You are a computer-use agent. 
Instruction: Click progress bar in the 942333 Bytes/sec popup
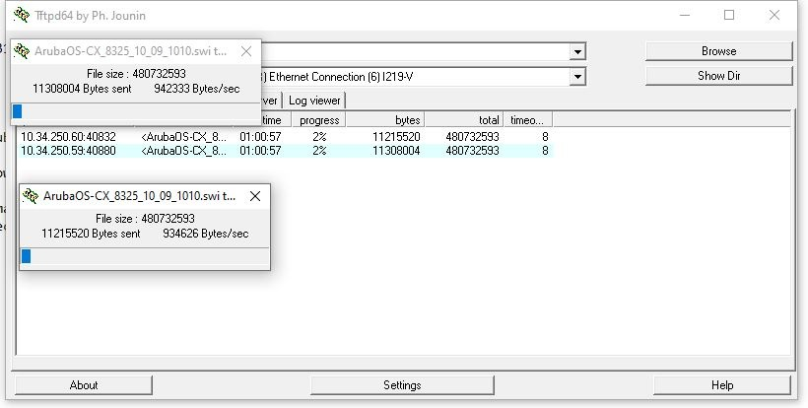coord(136,111)
